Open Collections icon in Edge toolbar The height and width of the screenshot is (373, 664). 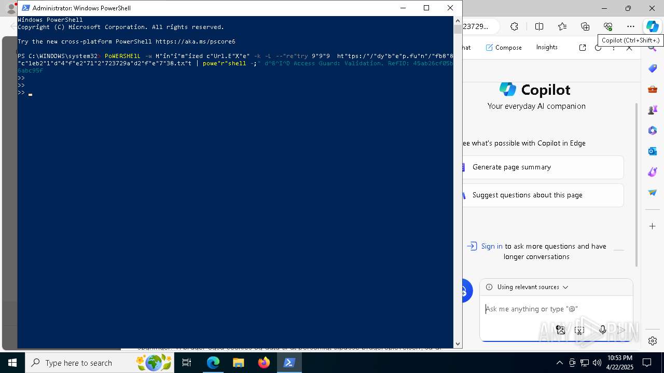point(585,26)
